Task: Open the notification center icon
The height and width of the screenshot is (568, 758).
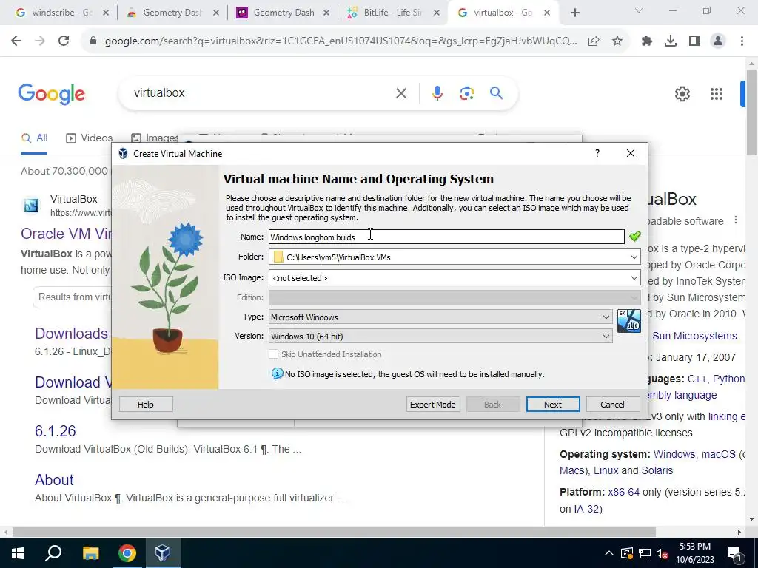Action: (734, 553)
